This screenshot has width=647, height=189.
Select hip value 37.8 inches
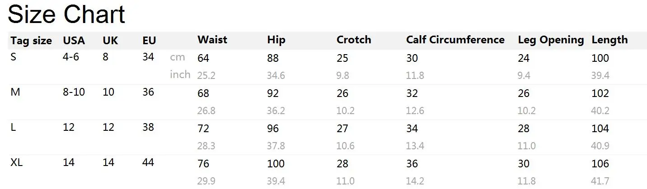pyautogui.click(x=276, y=146)
